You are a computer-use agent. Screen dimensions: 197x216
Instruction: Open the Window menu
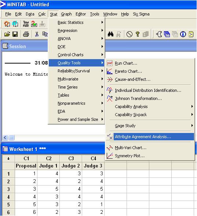tap(110, 14)
